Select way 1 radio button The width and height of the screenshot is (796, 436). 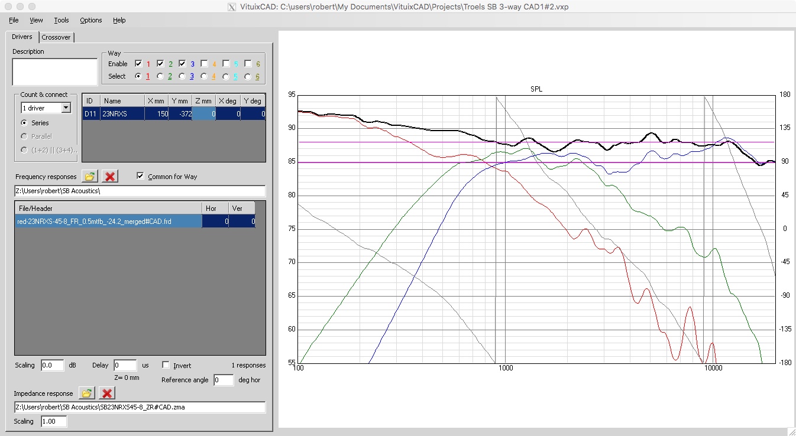(x=138, y=76)
